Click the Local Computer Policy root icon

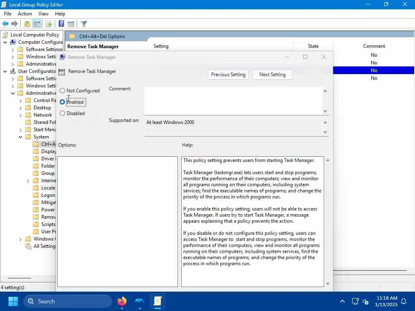(5, 35)
